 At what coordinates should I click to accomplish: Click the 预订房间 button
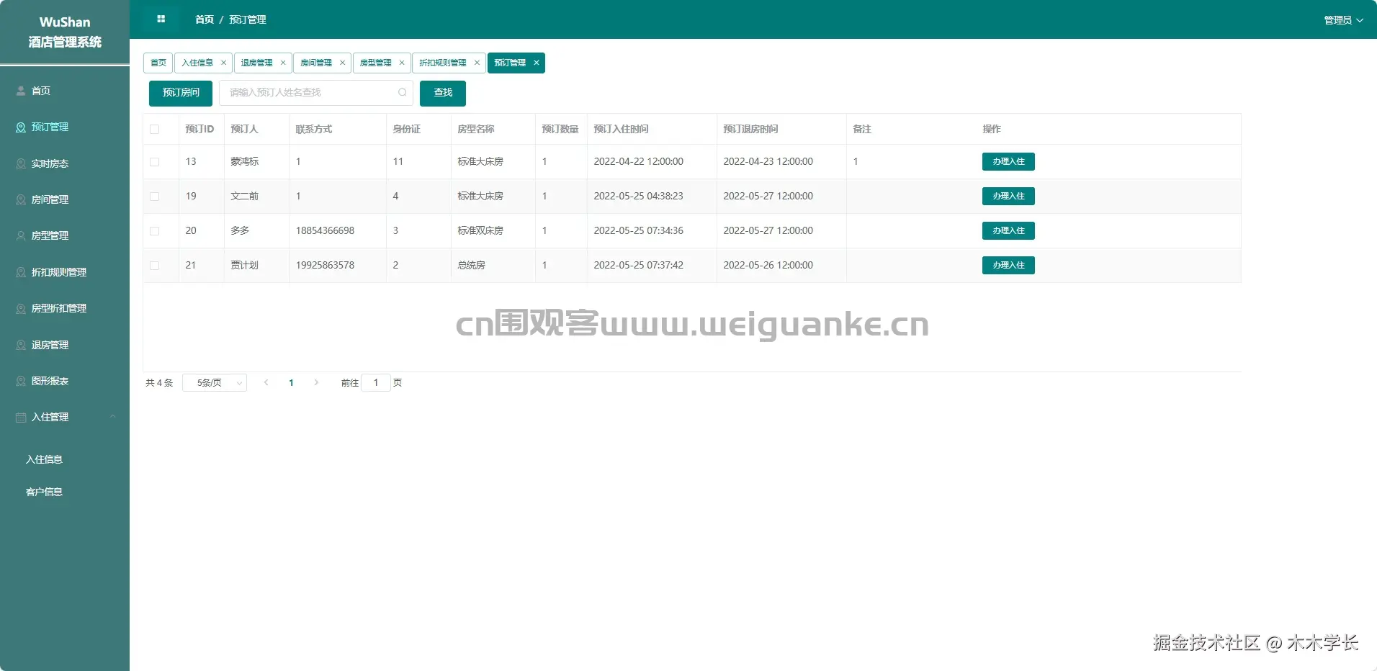[181, 93]
